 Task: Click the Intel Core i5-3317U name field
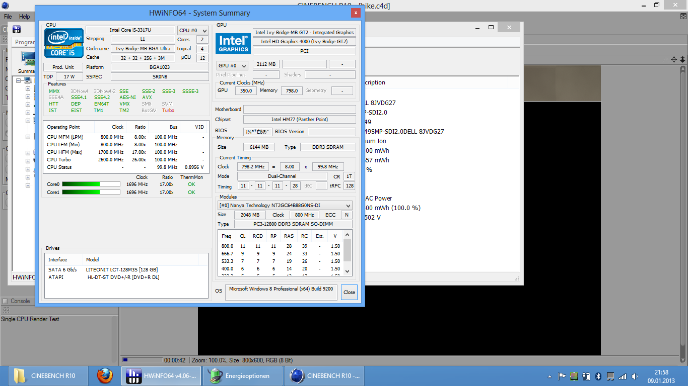(x=130, y=30)
